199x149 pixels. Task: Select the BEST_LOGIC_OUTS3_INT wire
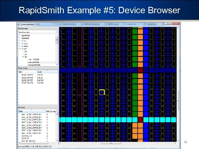pos(32,123)
